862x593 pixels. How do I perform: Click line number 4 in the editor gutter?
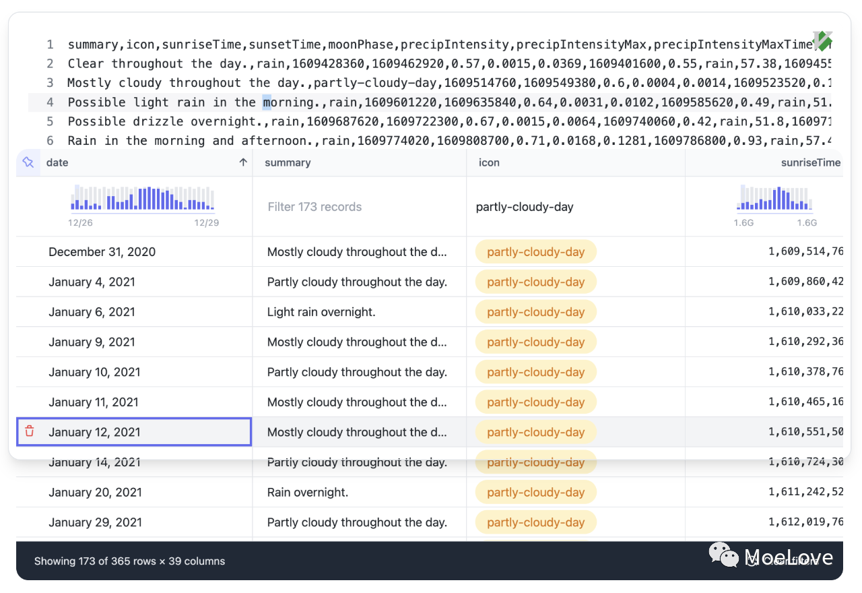click(50, 102)
